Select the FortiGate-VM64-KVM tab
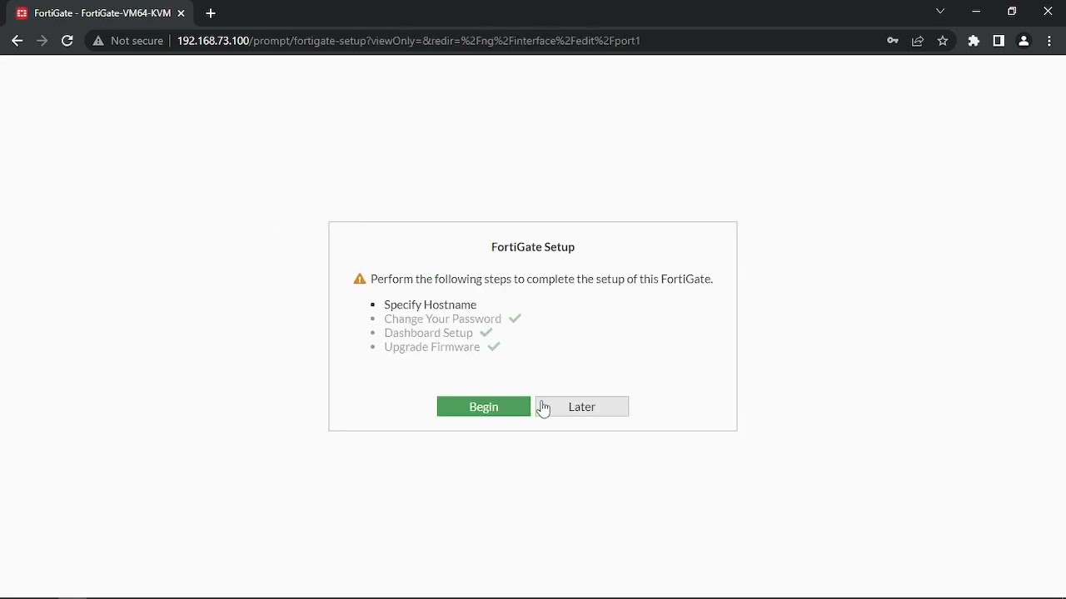 tap(101, 13)
